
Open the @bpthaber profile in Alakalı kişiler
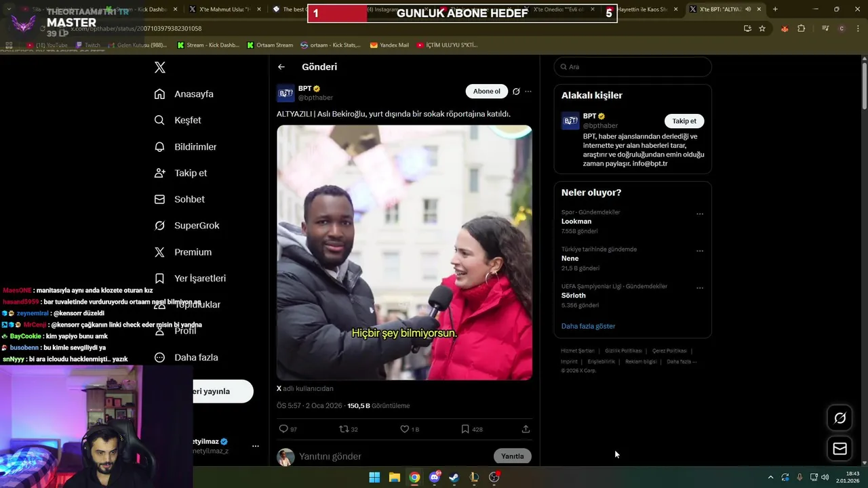point(600,125)
